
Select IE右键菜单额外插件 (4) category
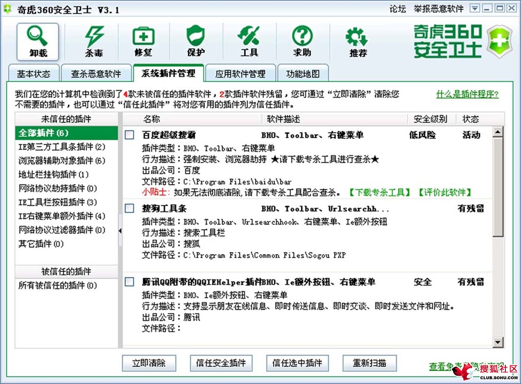tap(66, 216)
